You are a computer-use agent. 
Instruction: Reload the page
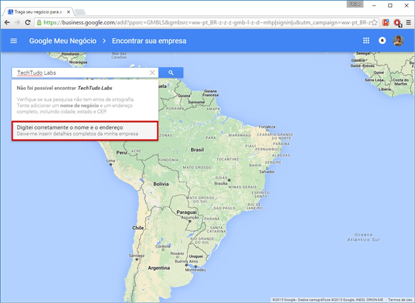[x=27, y=22]
